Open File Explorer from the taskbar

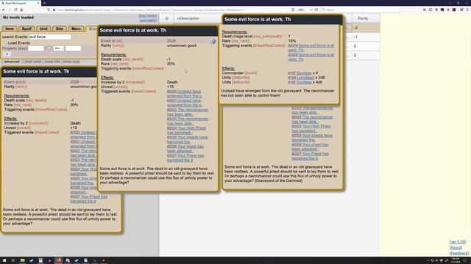click(22, 260)
